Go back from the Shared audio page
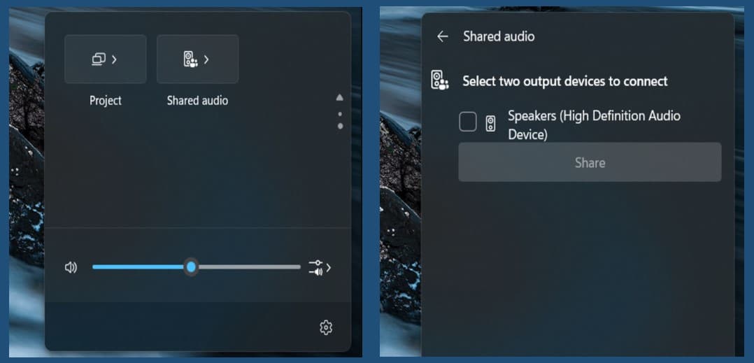The height and width of the screenshot is (363, 754). (x=442, y=36)
